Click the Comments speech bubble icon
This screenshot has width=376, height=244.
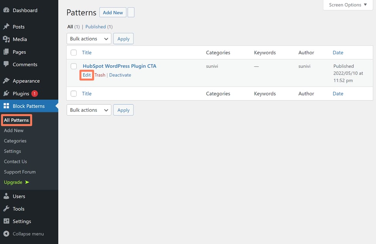6,64
